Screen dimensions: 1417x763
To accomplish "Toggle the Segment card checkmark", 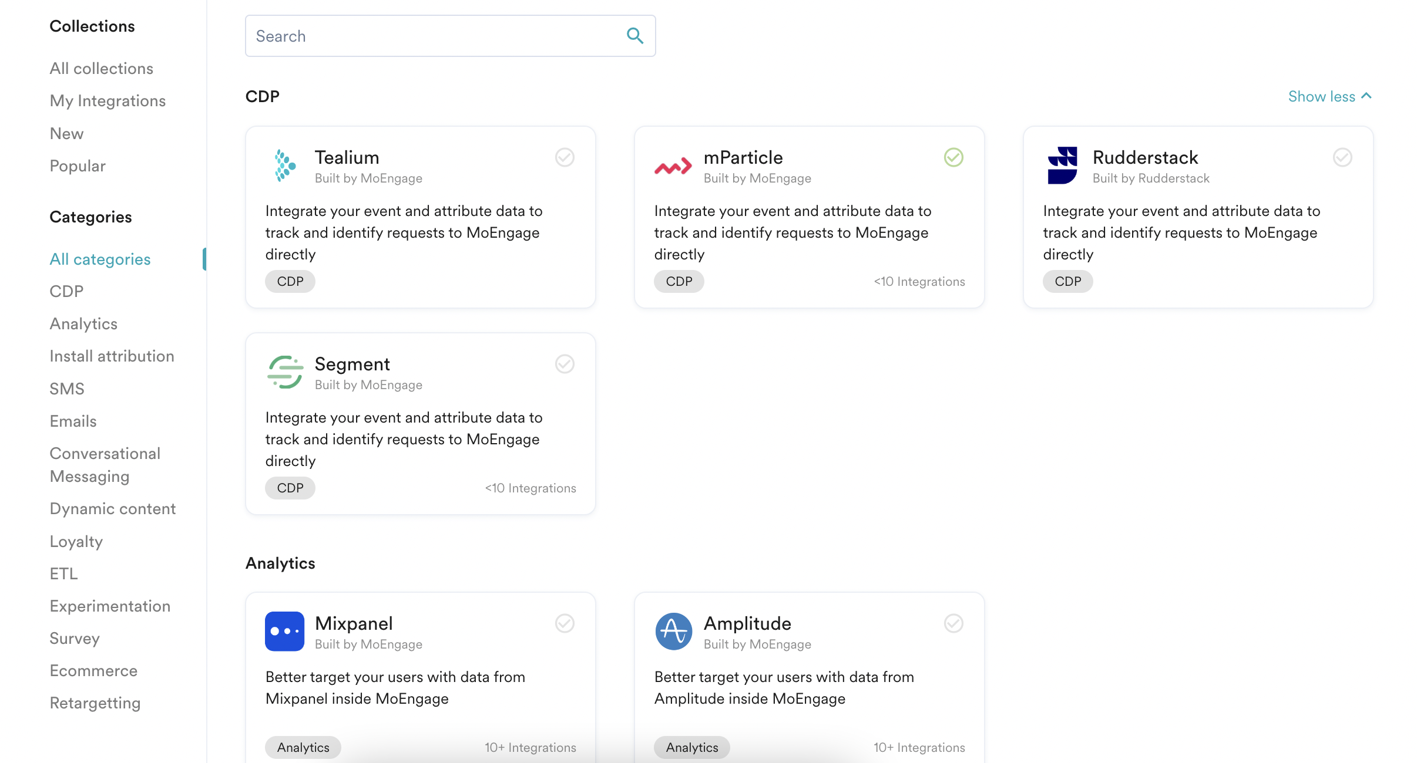I will 565,364.
